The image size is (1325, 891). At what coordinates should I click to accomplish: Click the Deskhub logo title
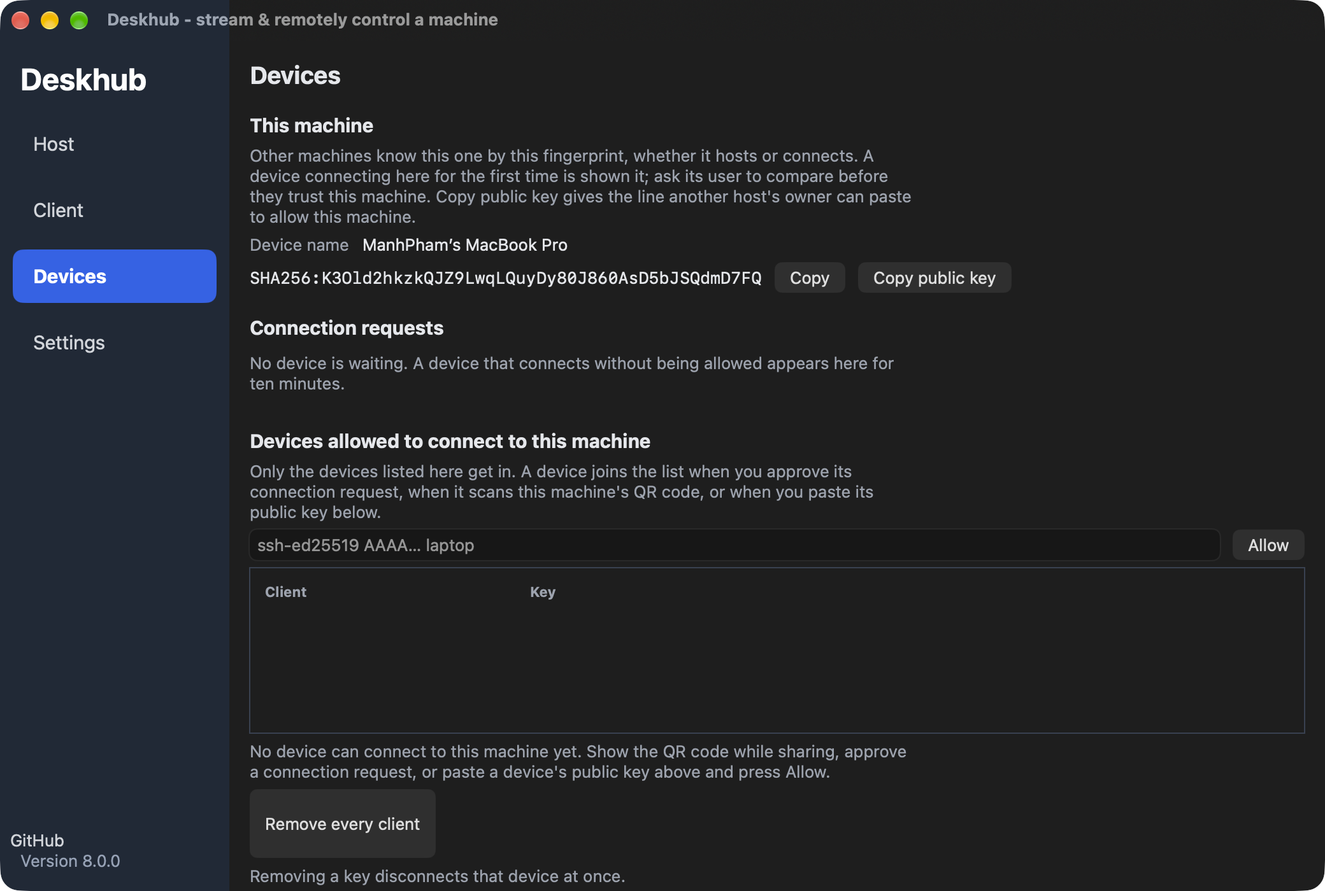click(x=83, y=80)
